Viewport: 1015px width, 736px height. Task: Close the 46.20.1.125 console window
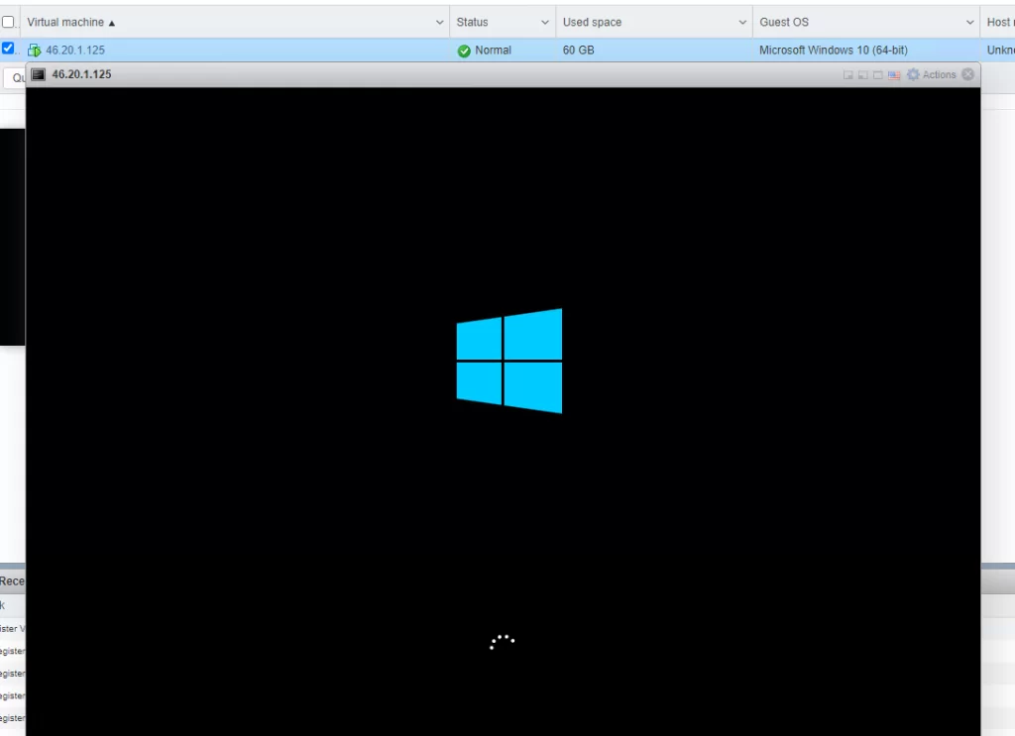(968, 74)
